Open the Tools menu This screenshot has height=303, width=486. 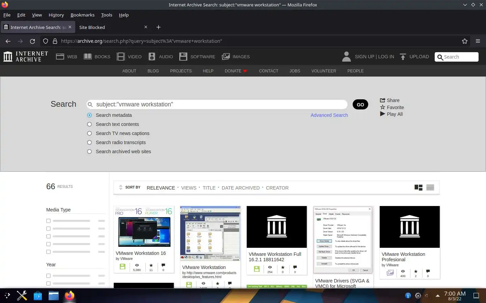click(x=107, y=15)
